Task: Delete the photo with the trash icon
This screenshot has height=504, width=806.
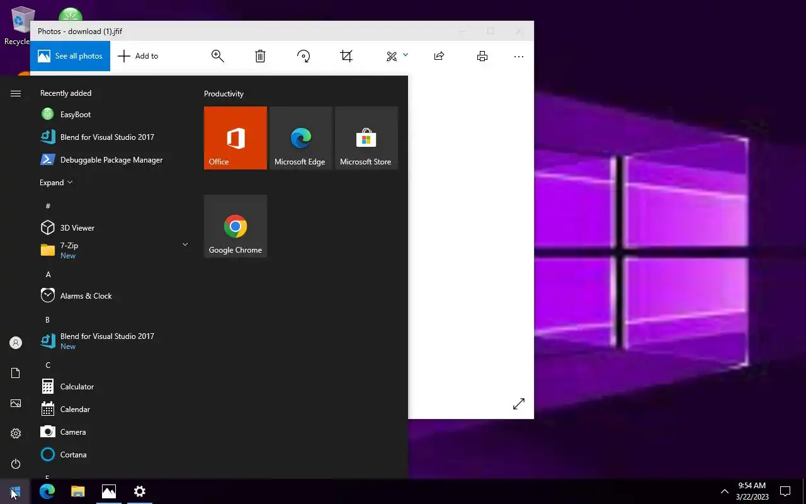Action: tap(260, 56)
